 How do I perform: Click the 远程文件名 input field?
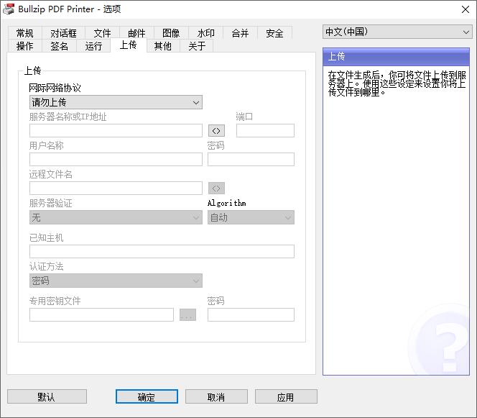(x=116, y=188)
